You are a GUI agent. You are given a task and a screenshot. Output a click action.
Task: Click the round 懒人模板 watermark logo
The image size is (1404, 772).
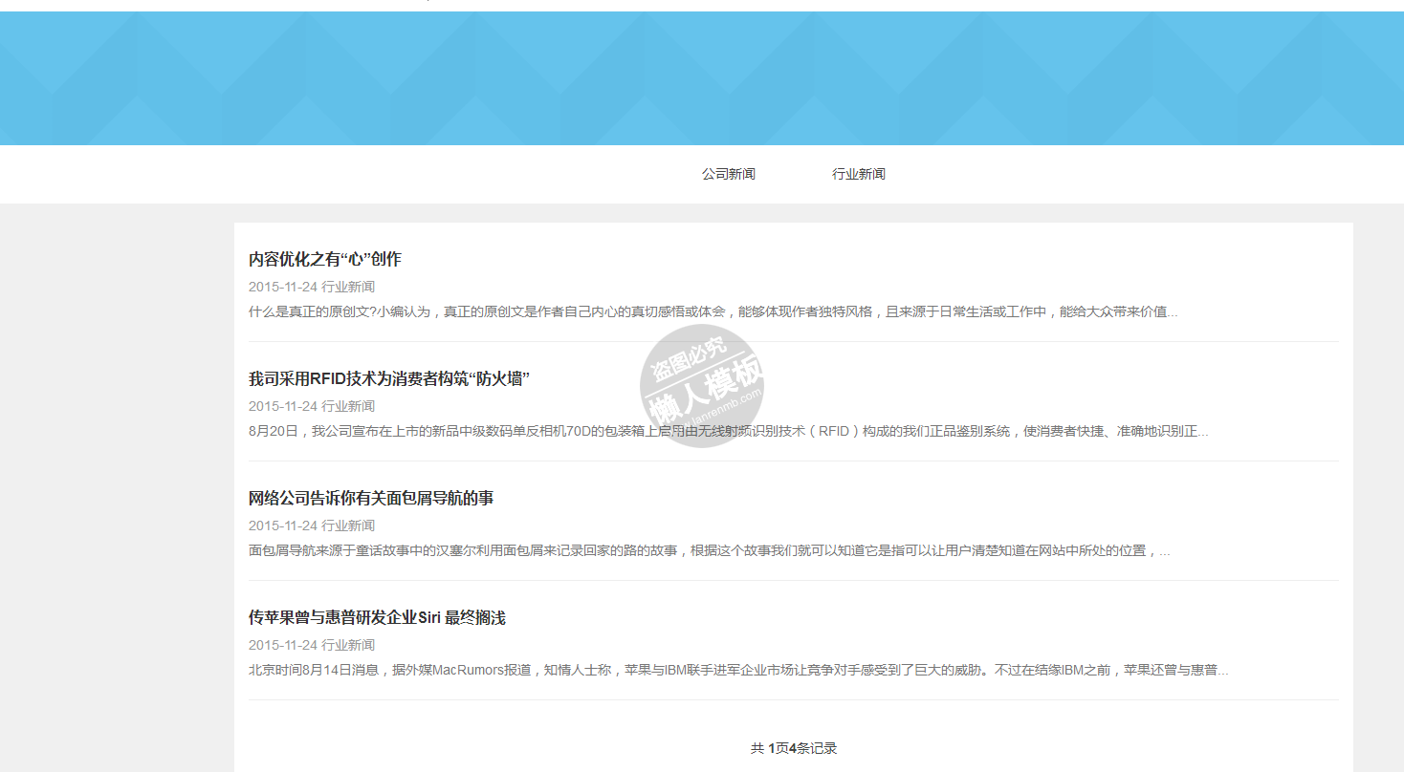tap(702, 386)
